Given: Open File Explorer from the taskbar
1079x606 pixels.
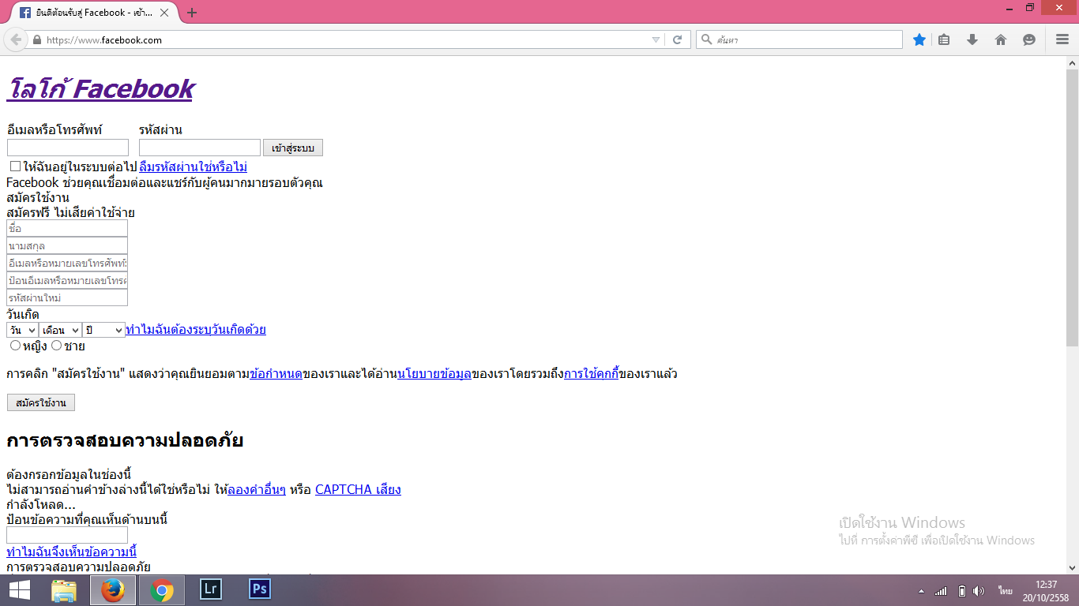Looking at the screenshot, I should (x=64, y=590).
